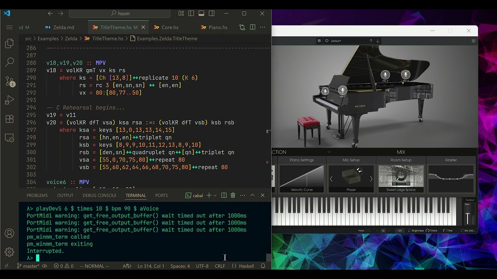Choose next Mic Setup with right arrow

[x=371, y=179]
